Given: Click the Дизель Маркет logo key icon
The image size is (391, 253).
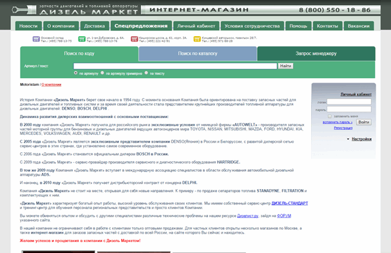Looking at the screenshot, I should point(24,10).
